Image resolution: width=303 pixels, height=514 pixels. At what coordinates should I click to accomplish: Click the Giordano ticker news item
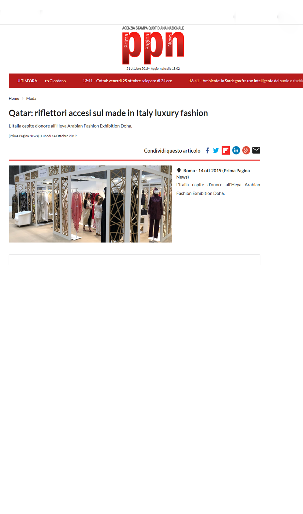pyautogui.click(x=55, y=81)
